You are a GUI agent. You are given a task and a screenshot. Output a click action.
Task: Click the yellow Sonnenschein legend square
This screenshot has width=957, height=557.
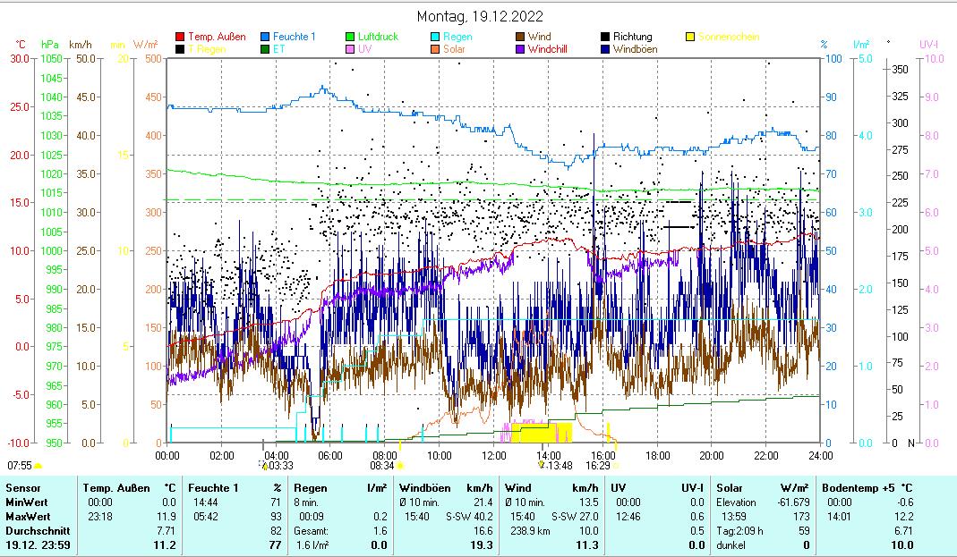[x=691, y=38]
